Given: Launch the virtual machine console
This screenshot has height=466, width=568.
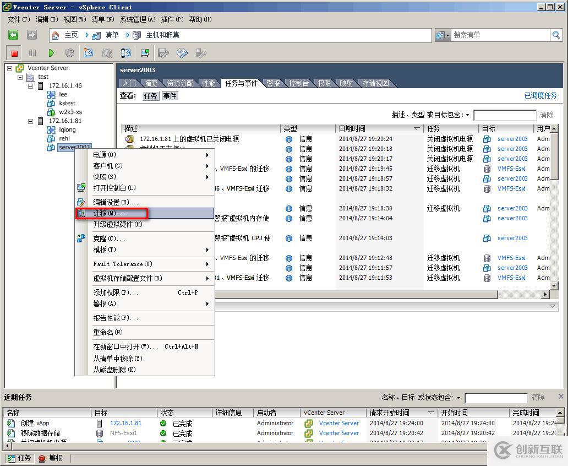Looking at the screenshot, I should pos(144,52).
